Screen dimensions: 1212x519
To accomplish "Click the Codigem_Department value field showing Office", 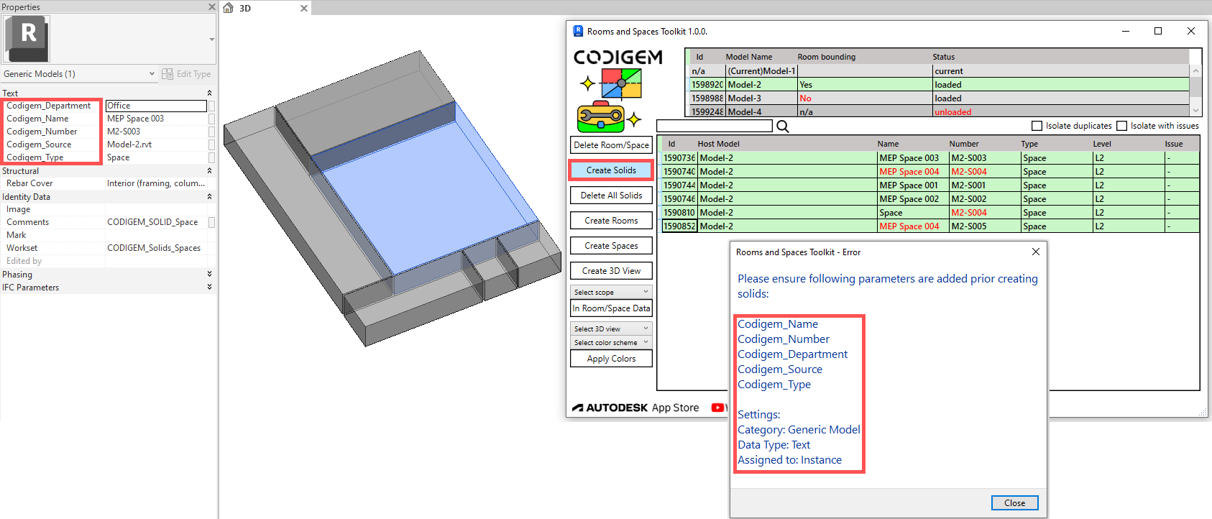I will [x=156, y=106].
